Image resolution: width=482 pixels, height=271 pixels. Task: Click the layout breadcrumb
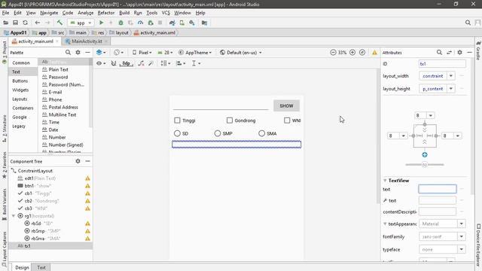tap(119, 32)
